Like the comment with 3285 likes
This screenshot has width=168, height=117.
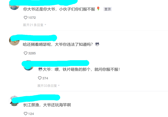click(25, 53)
